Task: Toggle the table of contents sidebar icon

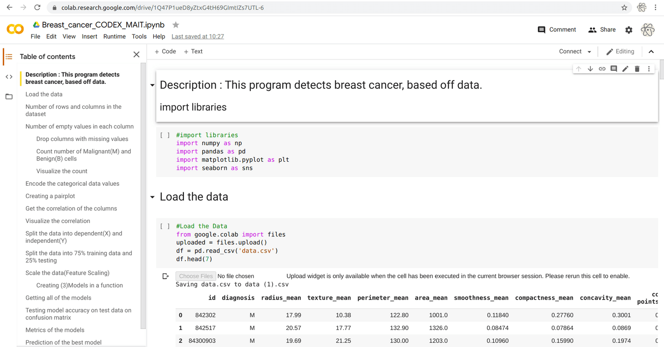Action: (x=9, y=57)
